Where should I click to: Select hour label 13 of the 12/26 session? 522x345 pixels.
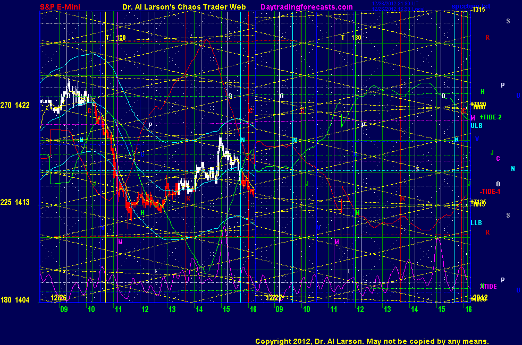172,309
